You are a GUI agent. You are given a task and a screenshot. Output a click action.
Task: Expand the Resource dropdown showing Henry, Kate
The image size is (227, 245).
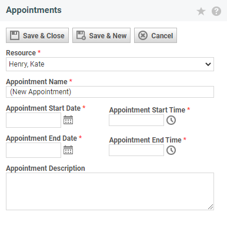point(110,64)
